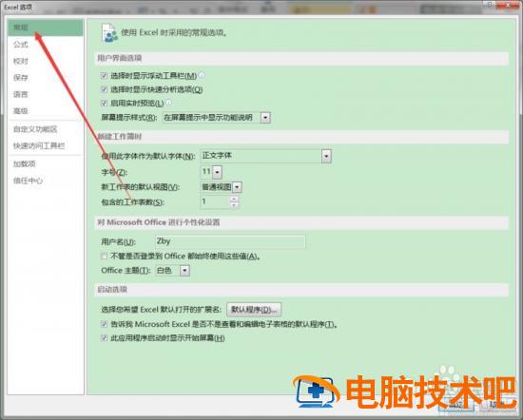
Task: Click the 包含的工作表数(S) number field
Action: 216,201
